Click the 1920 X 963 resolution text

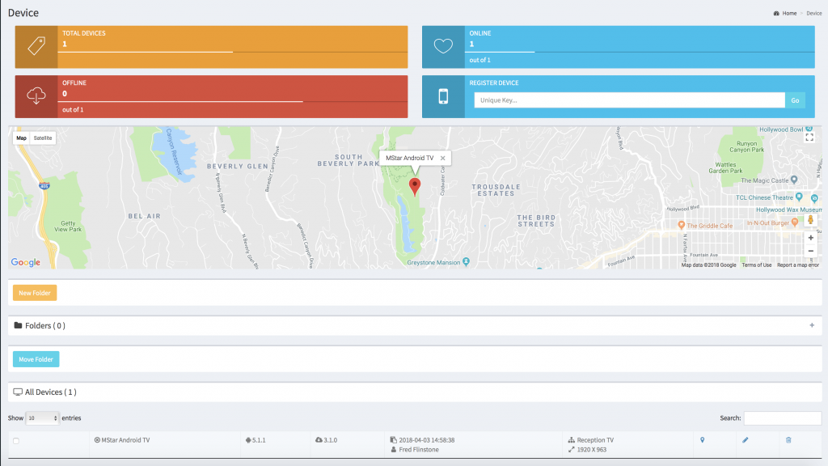coord(591,450)
